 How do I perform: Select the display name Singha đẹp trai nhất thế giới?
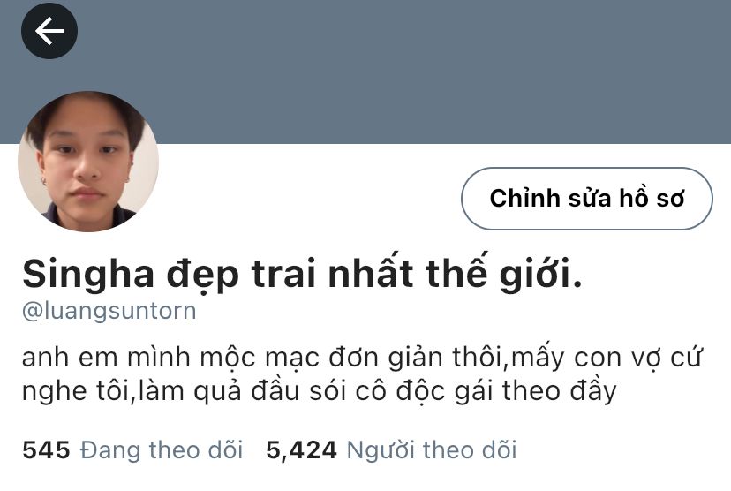303,274
